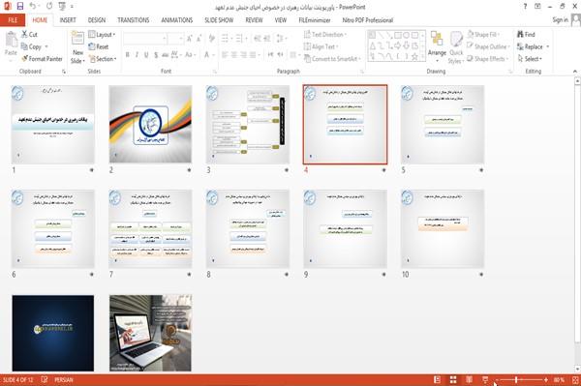Collapse the ribbon with the arrow

point(575,71)
